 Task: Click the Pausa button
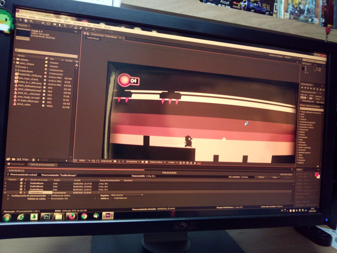click(275, 177)
